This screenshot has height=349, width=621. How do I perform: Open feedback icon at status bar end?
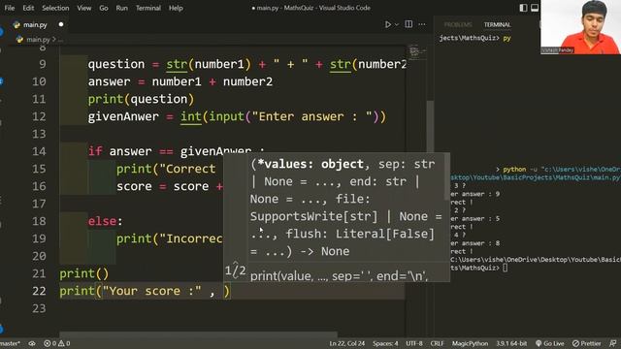613,343
